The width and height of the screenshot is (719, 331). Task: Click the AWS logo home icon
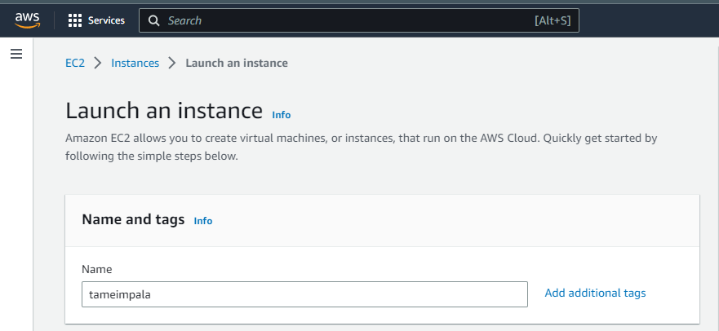27,20
